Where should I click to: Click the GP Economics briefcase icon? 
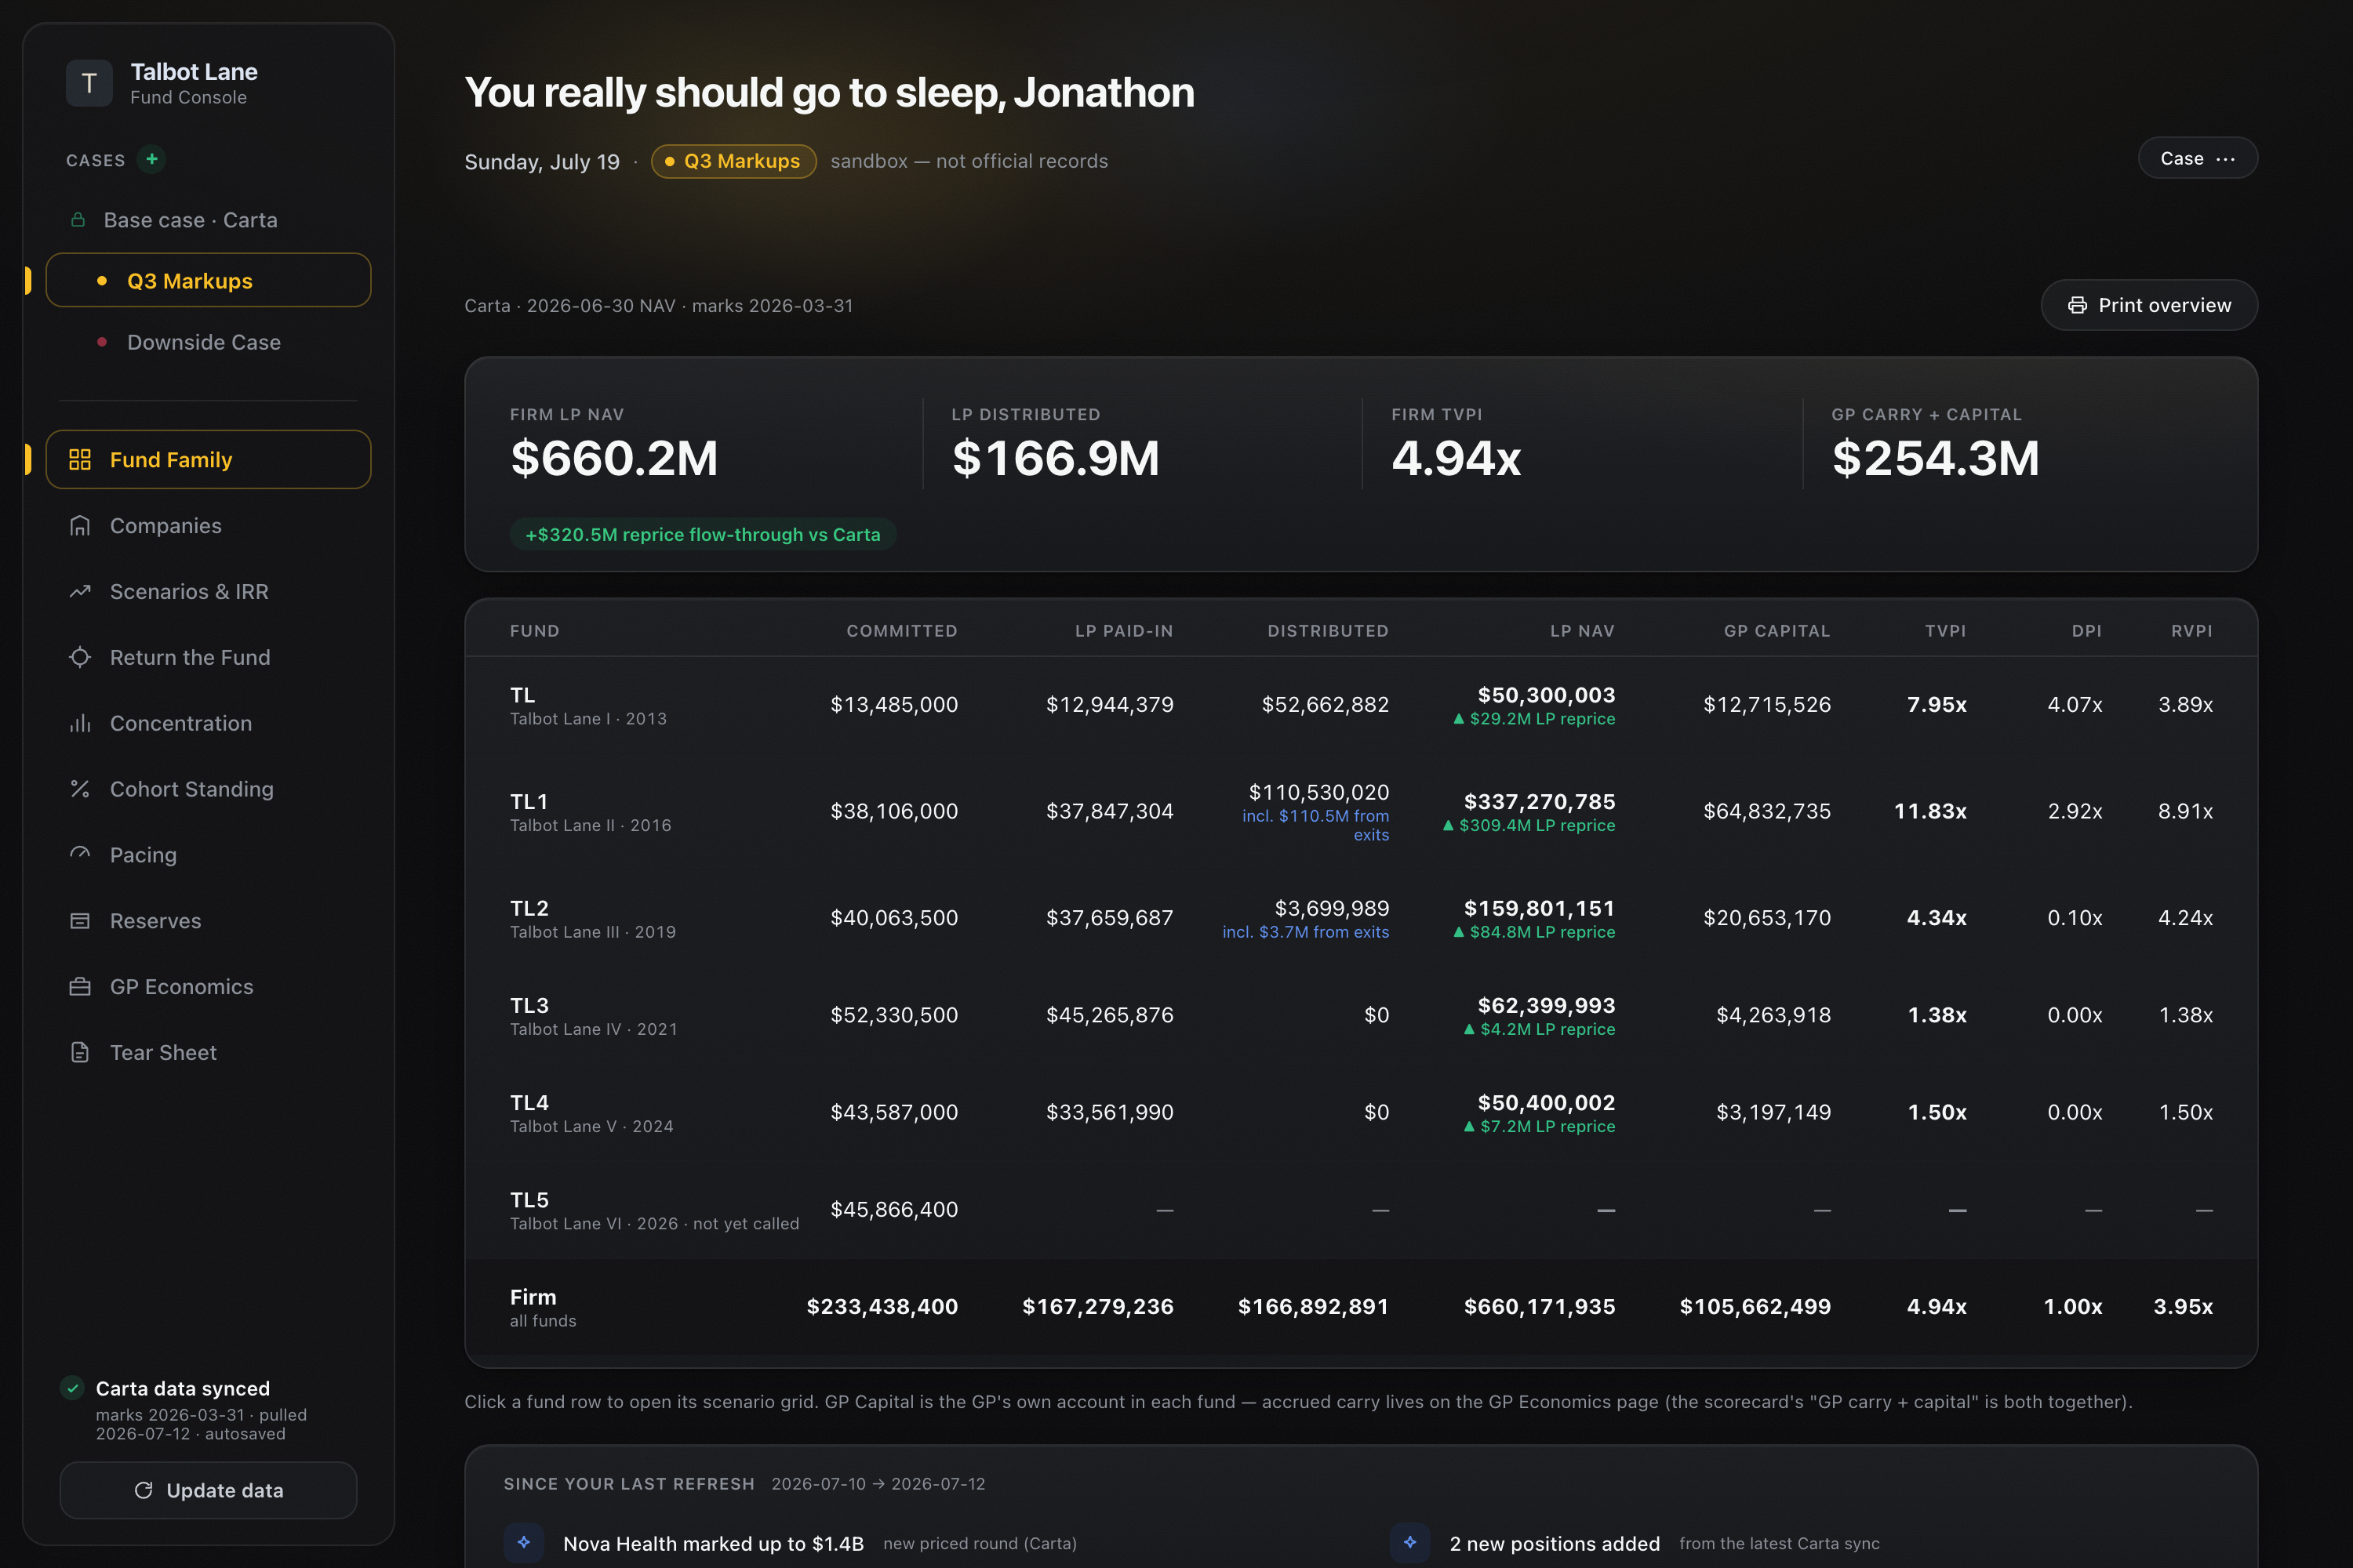tap(80, 987)
